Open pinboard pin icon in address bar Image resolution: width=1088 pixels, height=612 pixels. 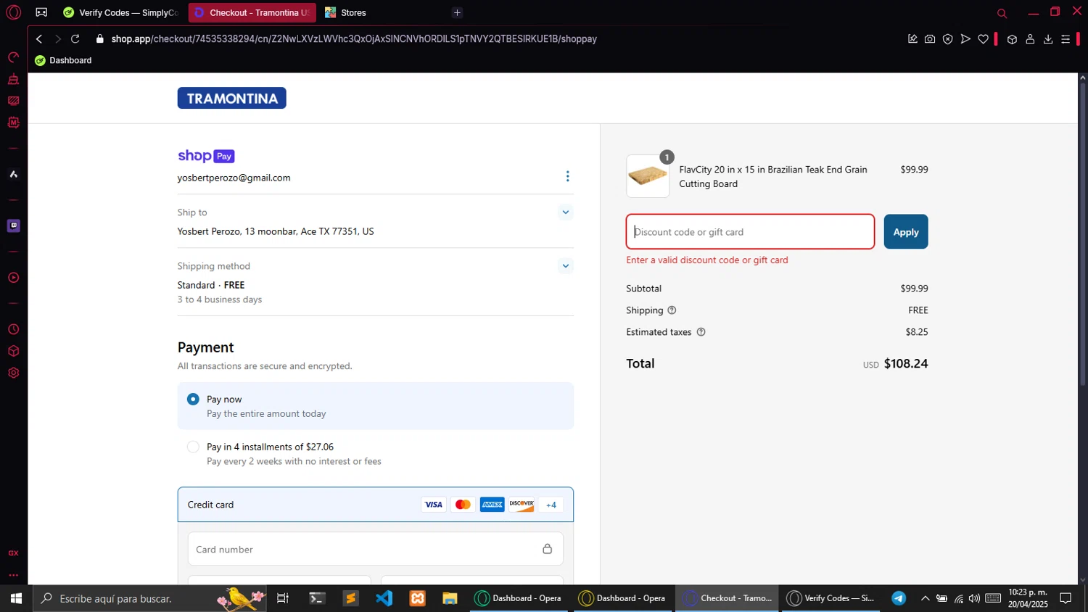coord(912,39)
